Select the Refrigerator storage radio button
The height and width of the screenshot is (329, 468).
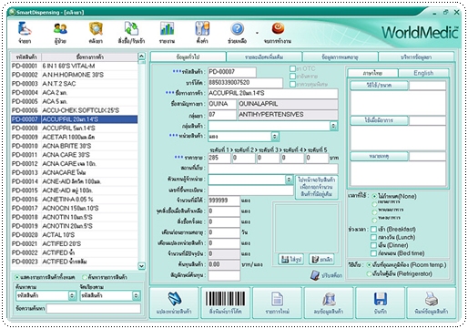pos(369,274)
